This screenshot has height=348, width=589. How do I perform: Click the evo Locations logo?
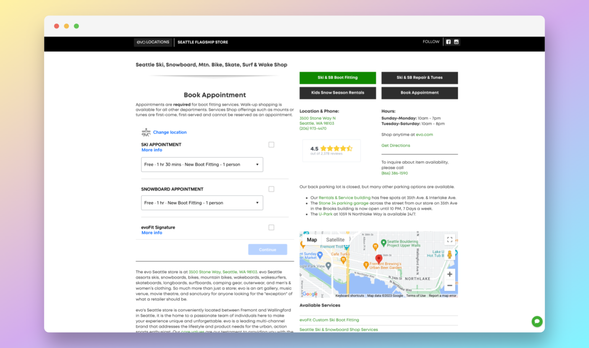click(x=153, y=42)
